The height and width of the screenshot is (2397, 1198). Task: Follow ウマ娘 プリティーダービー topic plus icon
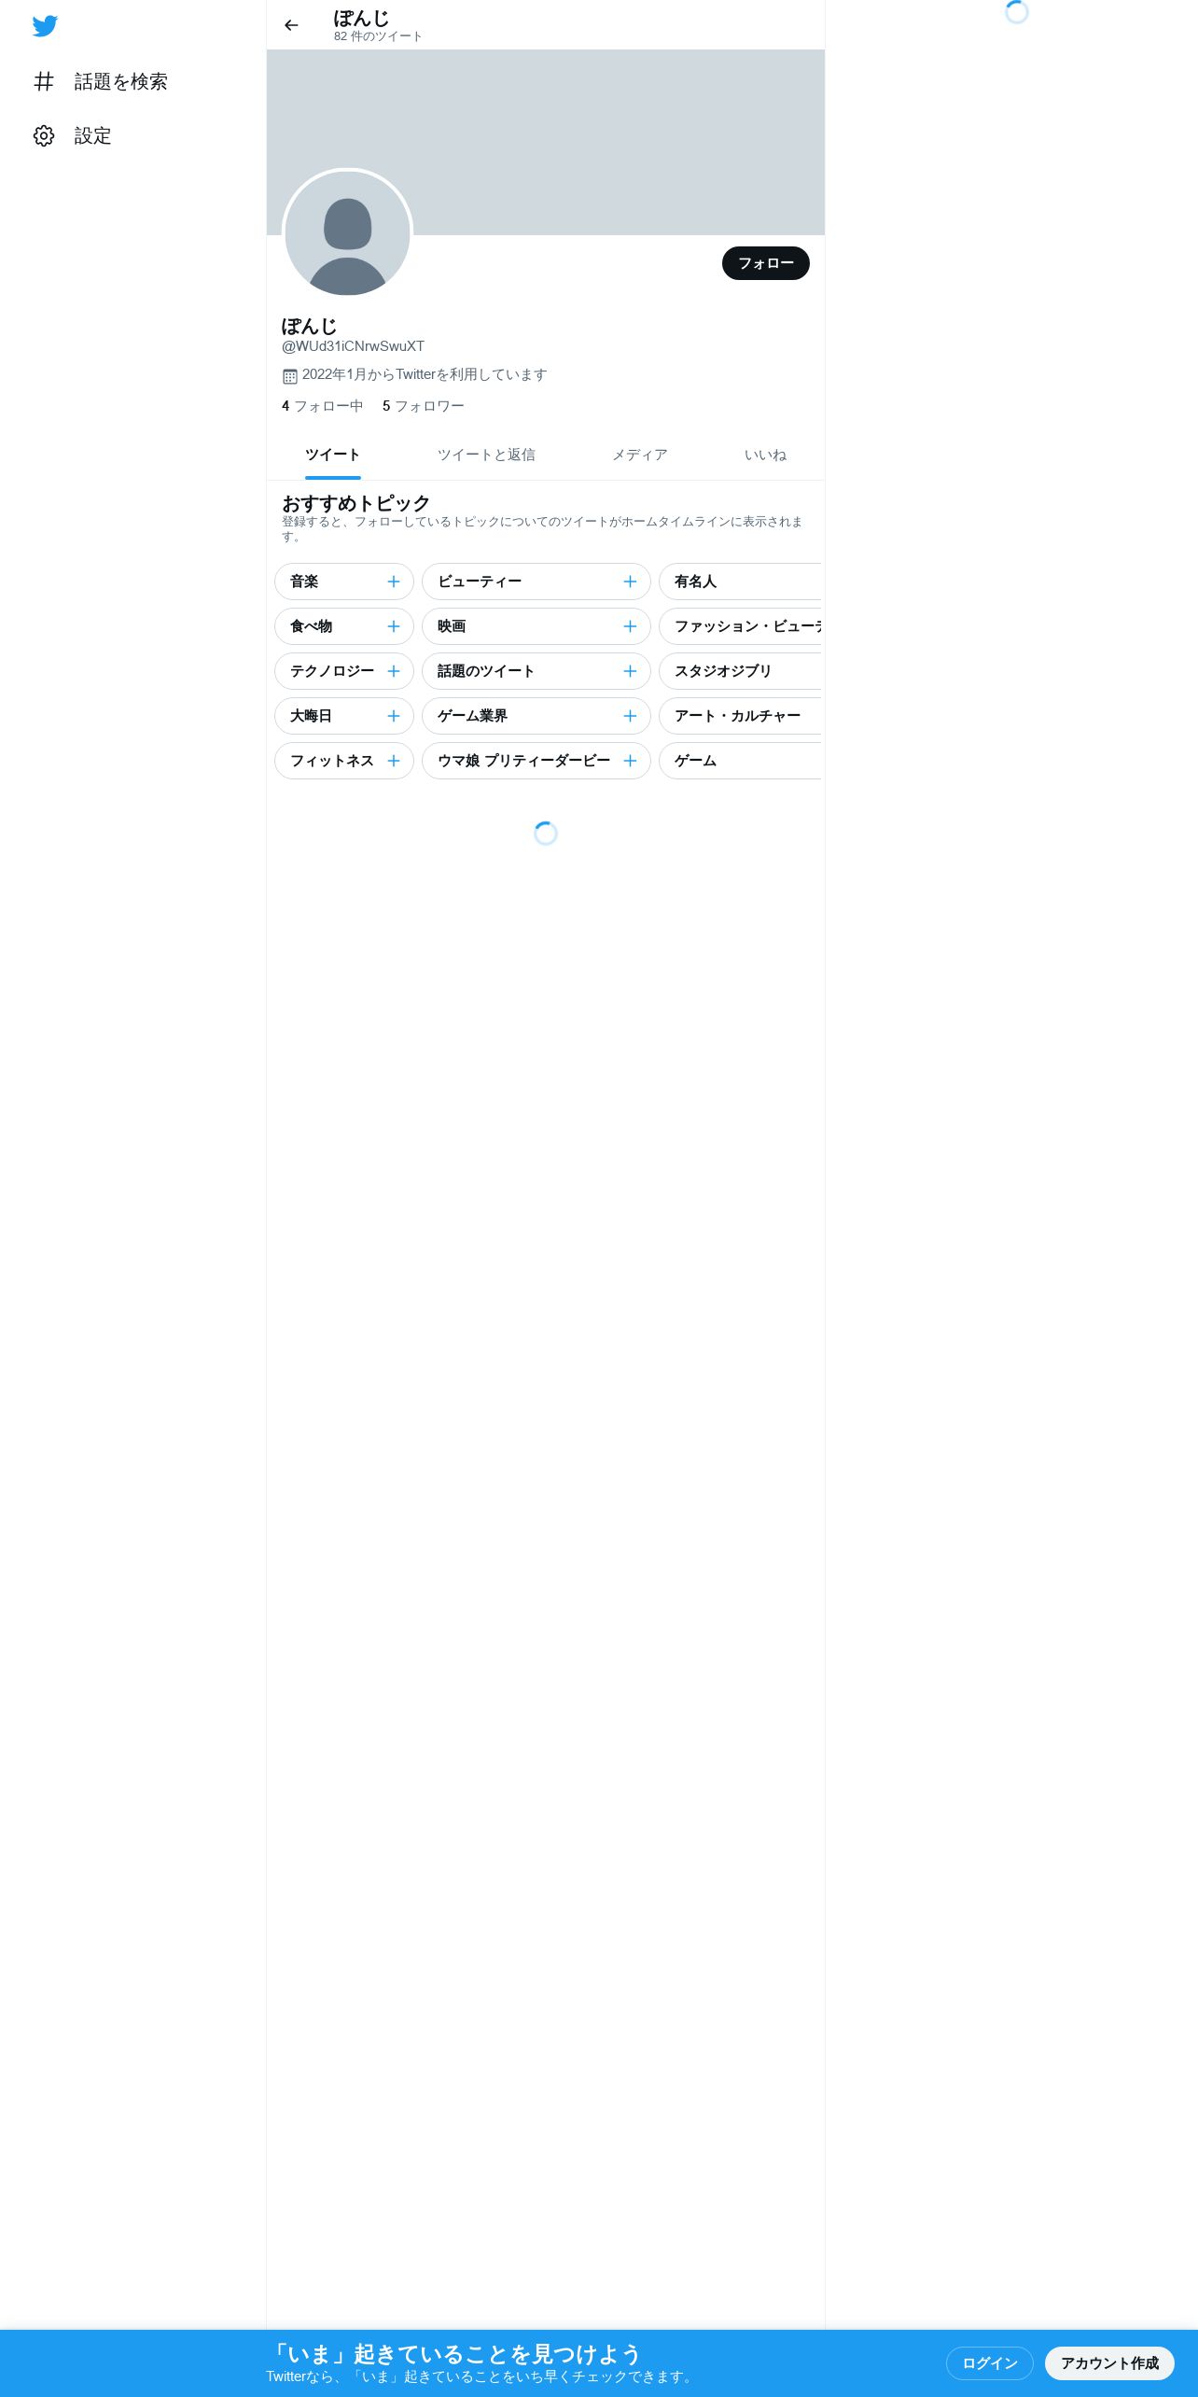(x=631, y=761)
